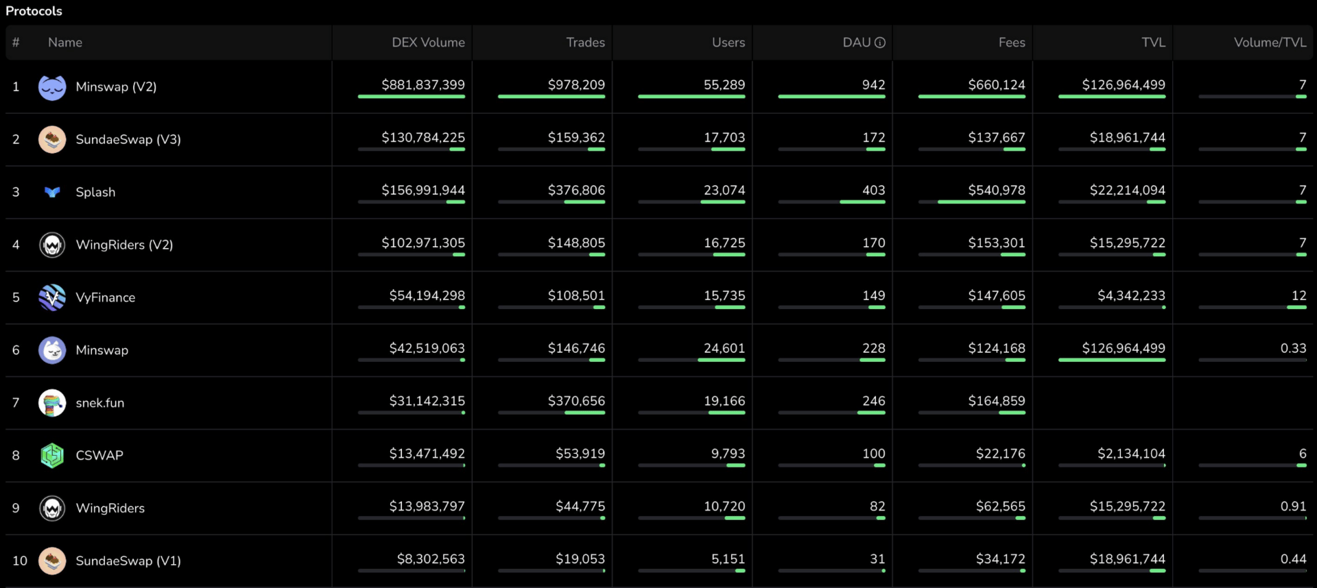This screenshot has width=1317, height=588.
Task: Click progress bar under users 24,601
Action: coord(691,360)
